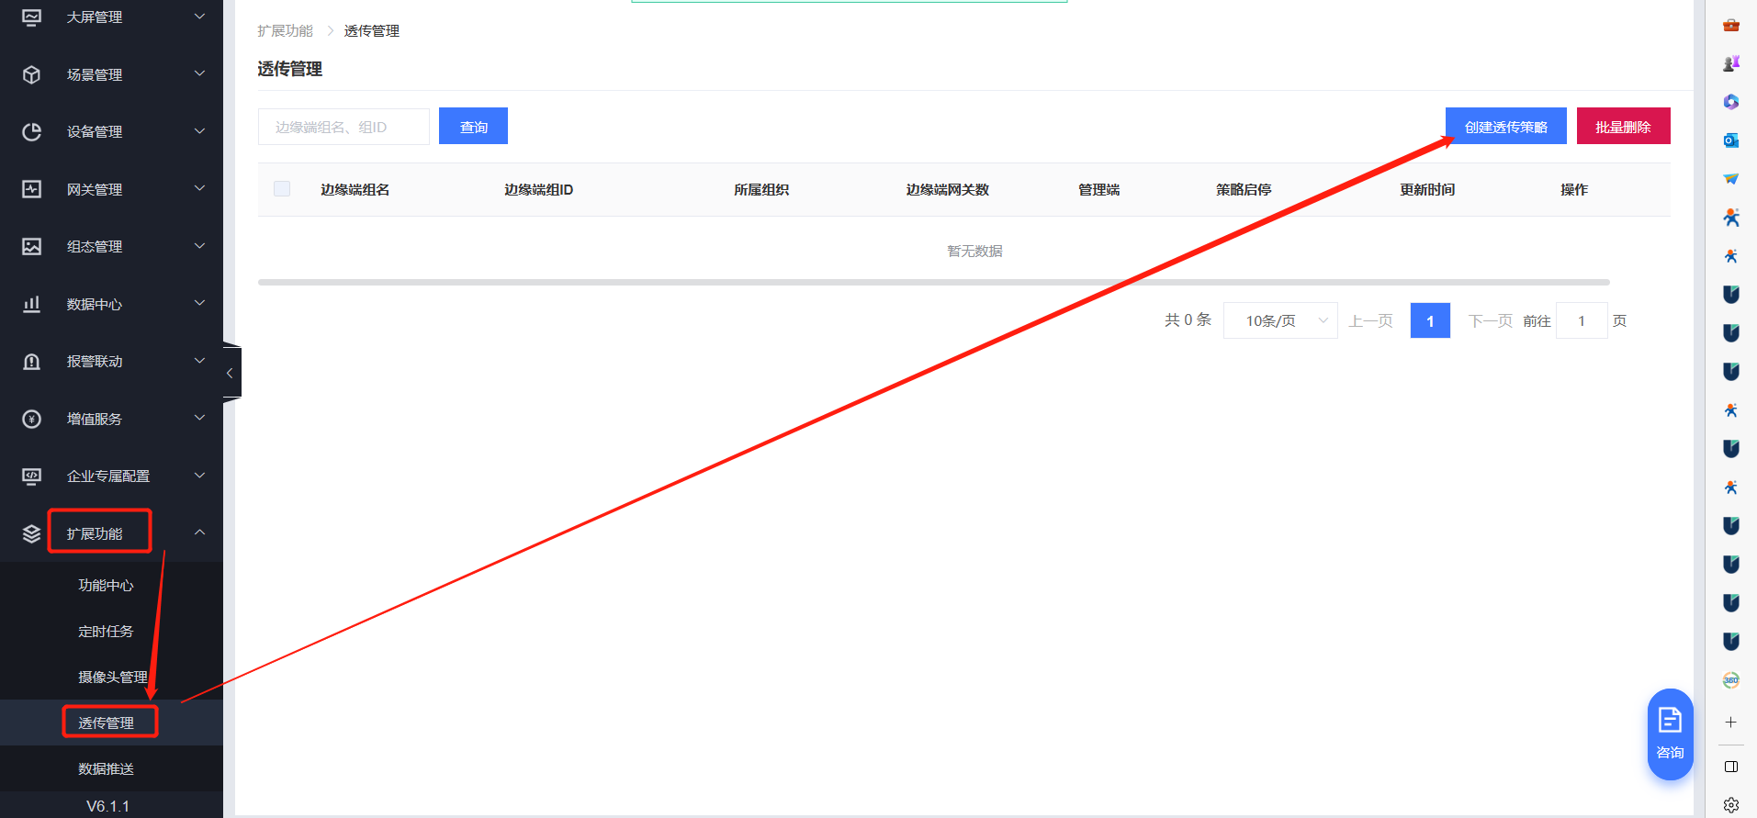
Task: Click the Outlook icon in browser sidebar
Action: [1730, 140]
